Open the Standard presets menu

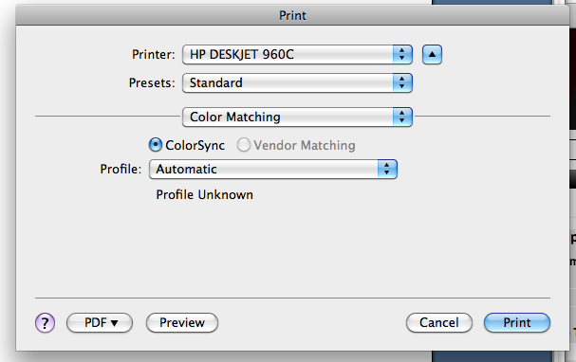(297, 82)
